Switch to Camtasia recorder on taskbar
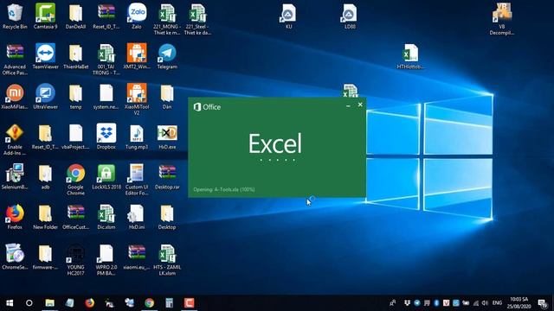Image resolution: width=554 pixels, height=311 pixels. pos(189,303)
